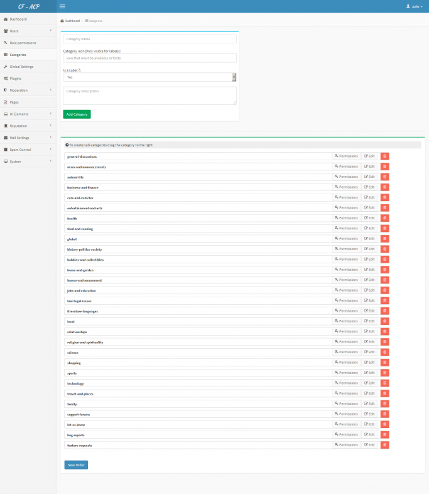Edit the let-us-know category
Viewport: 429px width, 494px height.
pos(369,424)
